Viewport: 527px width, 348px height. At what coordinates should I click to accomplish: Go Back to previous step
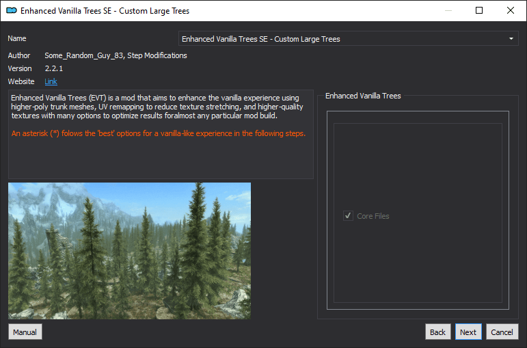pos(437,332)
